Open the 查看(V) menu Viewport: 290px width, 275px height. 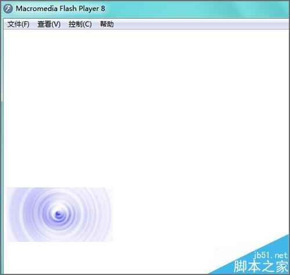(x=49, y=24)
